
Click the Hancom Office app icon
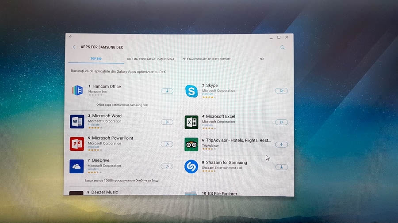pos(77,90)
